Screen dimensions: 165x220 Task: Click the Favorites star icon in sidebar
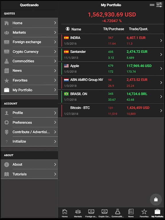pyautogui.click(x=7, y=80)
